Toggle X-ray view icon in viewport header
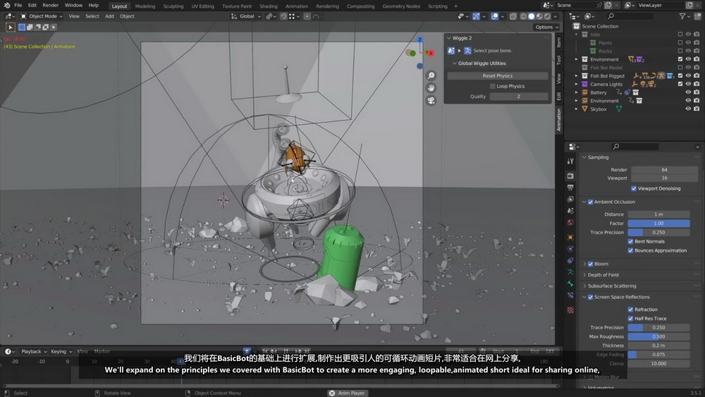This screenshot has width=705, height=397. point(513,16)
